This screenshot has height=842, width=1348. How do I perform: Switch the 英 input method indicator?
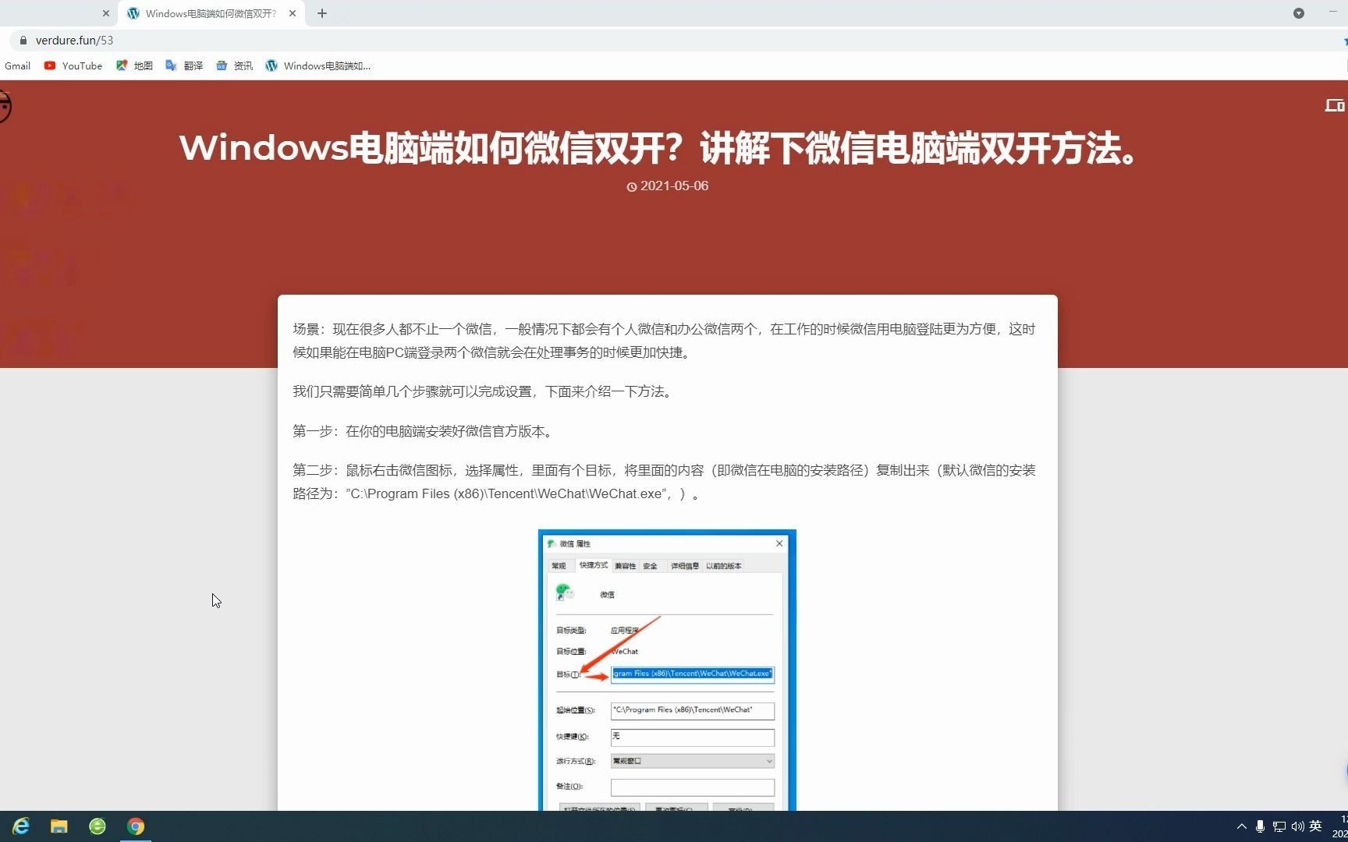coord(1315,826)
